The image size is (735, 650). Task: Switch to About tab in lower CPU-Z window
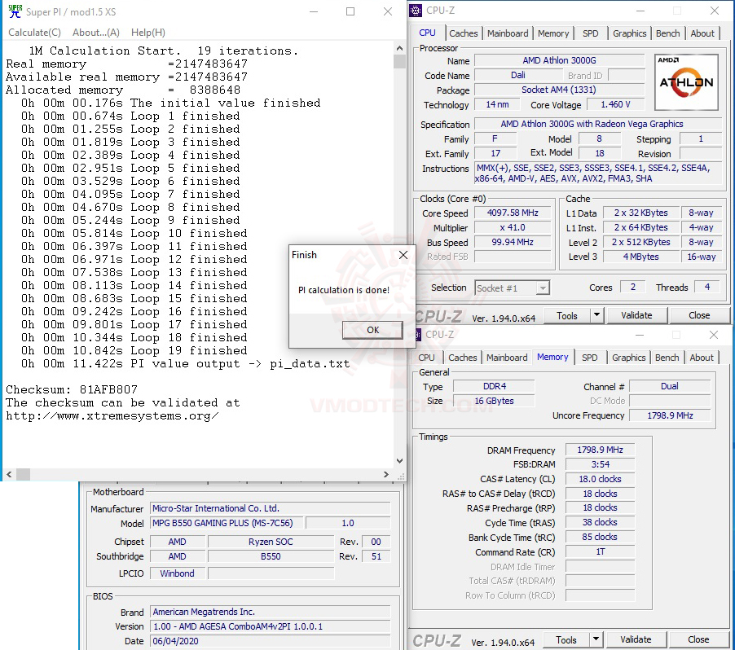(x=702, y=358)
